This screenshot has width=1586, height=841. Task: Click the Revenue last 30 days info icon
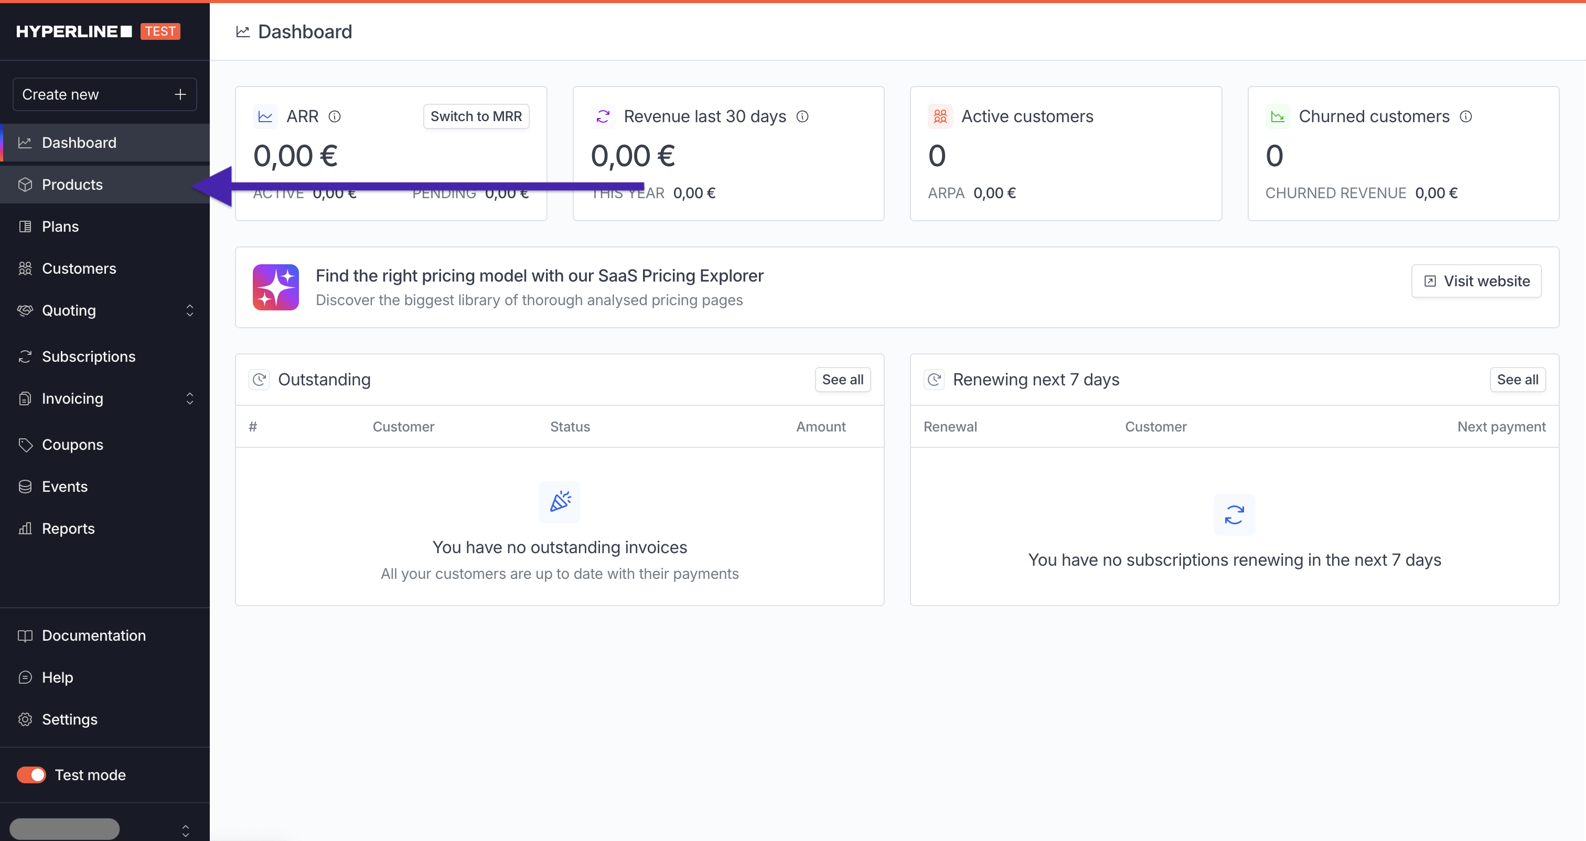coord(802,116)
